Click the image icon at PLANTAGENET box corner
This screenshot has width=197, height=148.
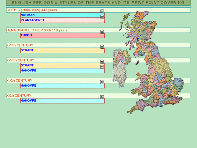102,17
